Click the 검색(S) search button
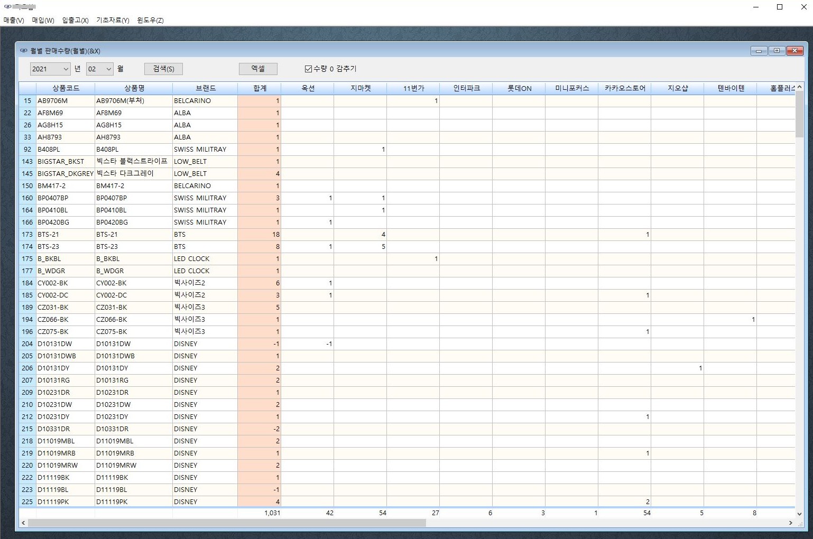 tap(163, 69)
